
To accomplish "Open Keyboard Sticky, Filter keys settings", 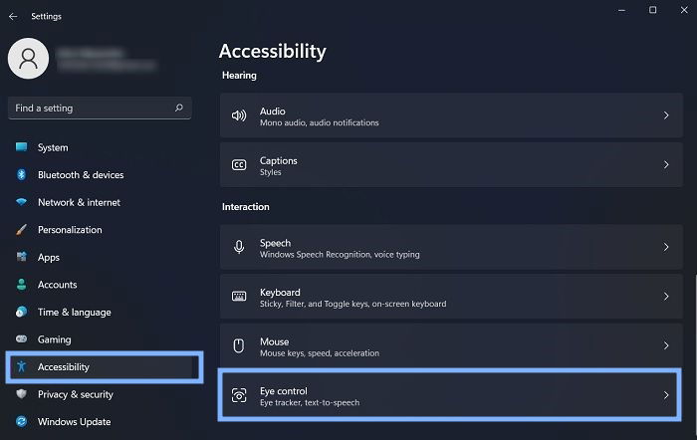I will click(x=451, y=296).
